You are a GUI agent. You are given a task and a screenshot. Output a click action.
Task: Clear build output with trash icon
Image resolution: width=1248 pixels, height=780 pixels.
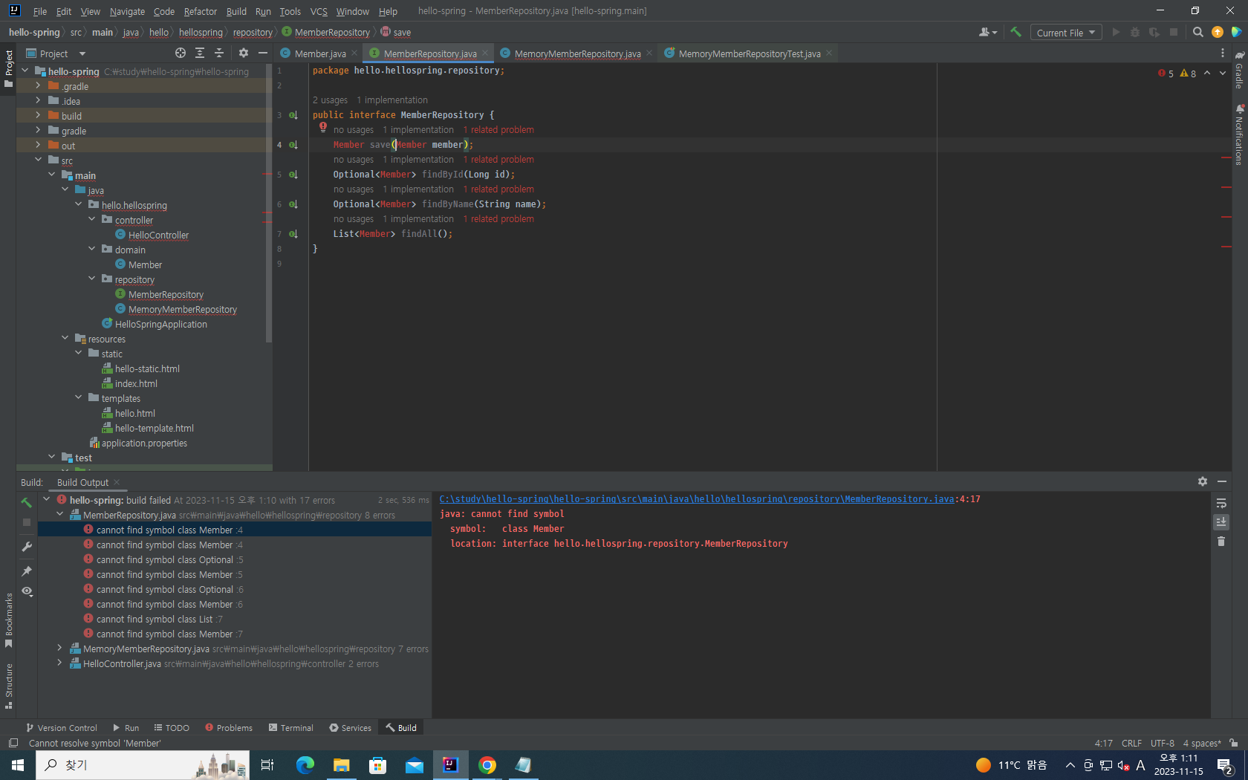point(1221,542)
